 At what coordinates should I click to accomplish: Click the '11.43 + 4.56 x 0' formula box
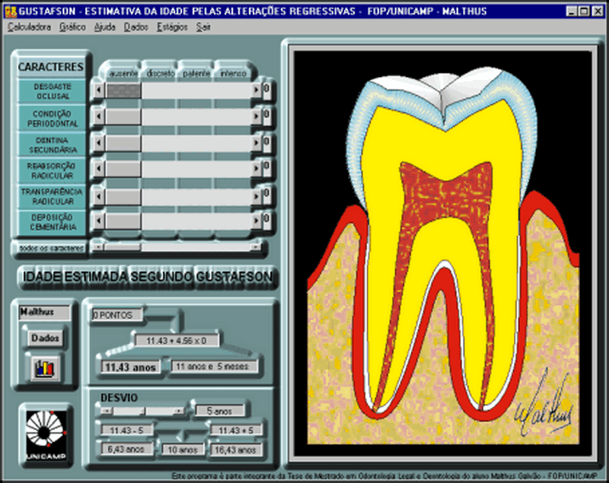[x=177, y=341]
